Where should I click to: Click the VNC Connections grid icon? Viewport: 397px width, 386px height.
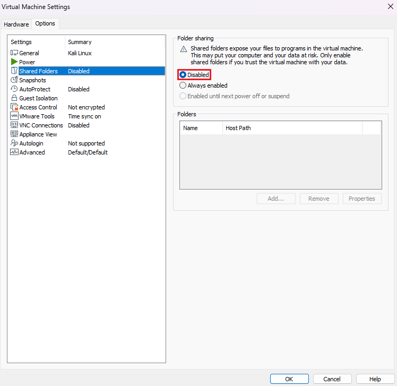[14, 125]
